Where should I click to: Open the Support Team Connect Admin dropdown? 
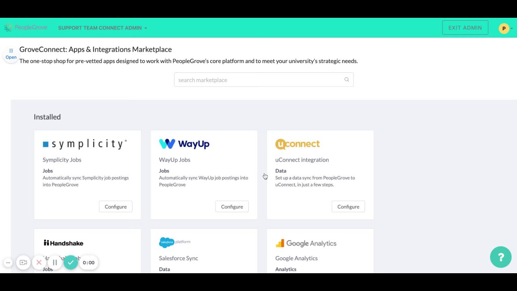(103, 28)
